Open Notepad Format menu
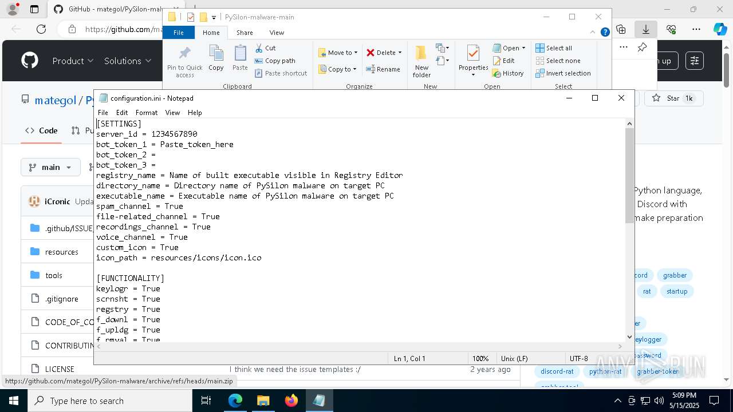 pyautogui.click(x=147, y=113)
